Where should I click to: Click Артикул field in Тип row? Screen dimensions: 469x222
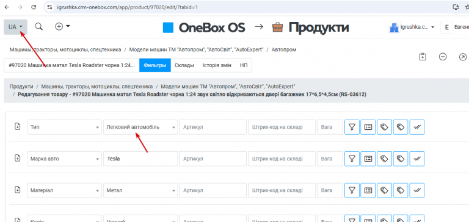tap(213, 127)
